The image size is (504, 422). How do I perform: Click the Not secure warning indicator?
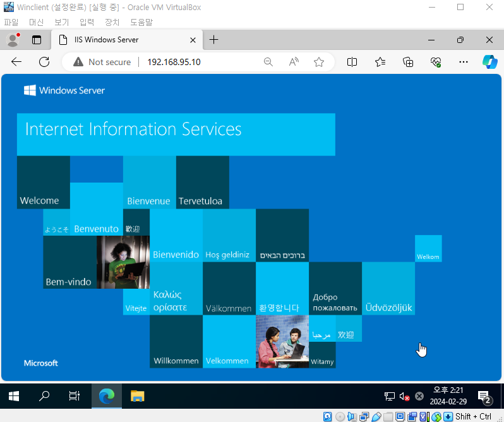102,62
